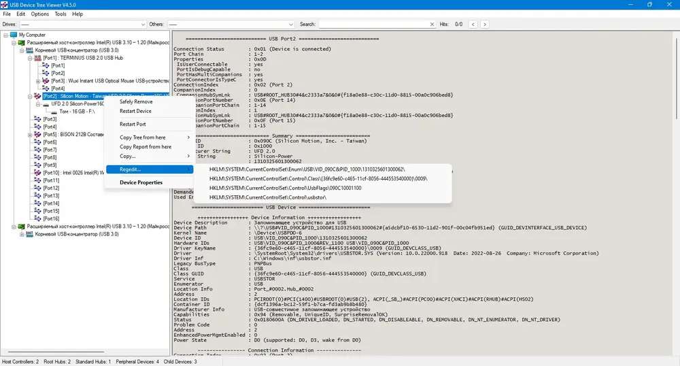Open the File menu
The image size is (680, 366).
(7, 14)
